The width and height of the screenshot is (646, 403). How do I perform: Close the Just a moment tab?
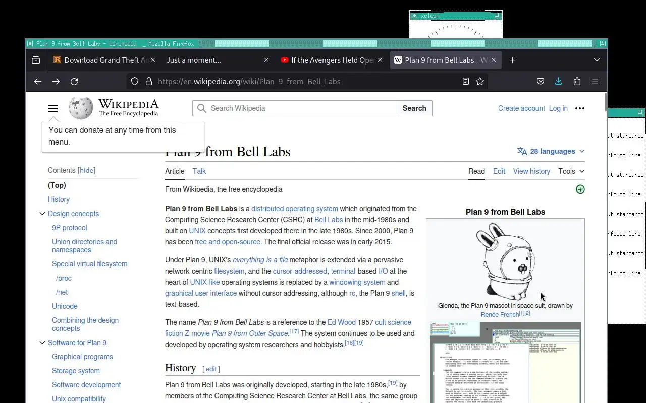(266, 60)
